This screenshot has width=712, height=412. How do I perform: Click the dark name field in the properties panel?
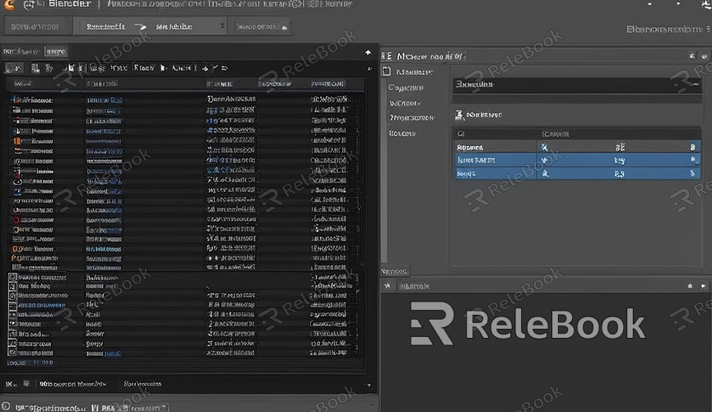pos(577,85)
